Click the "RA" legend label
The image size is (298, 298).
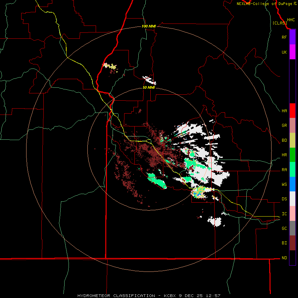coord(284,170)
